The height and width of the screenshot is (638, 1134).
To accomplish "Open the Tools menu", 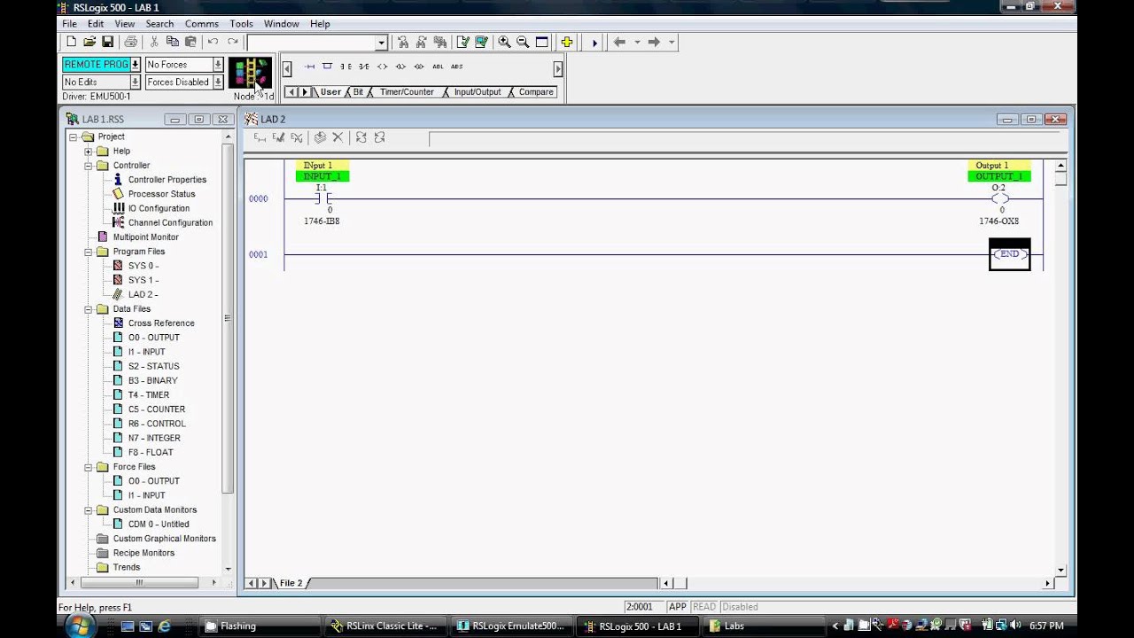I will pyautogui.click(x=241, y=24).
